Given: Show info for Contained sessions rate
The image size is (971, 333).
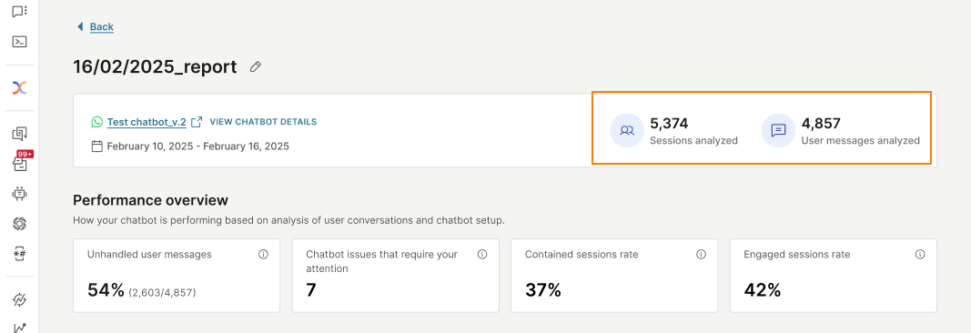Looking at the screenshot, I should (701, 255).
